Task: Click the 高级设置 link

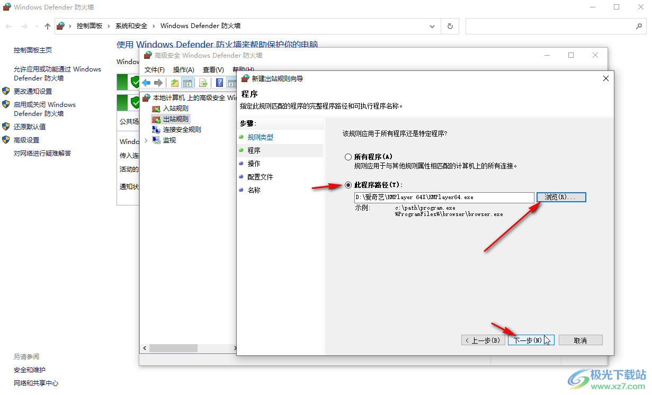Action: (x=26, y=140)
